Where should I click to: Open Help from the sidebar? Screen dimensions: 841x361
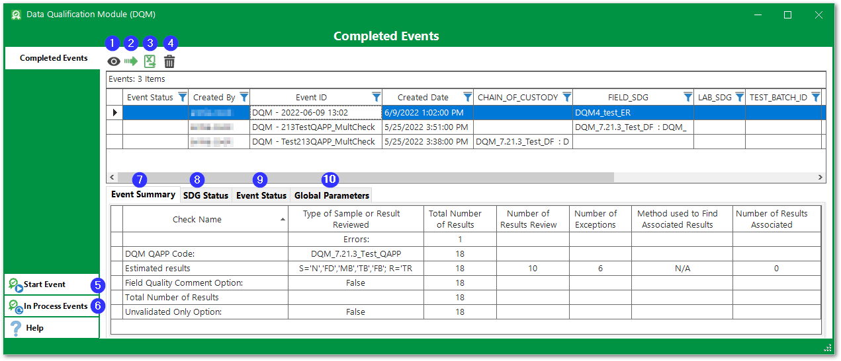pyautogui.click(x=34, y=328)
